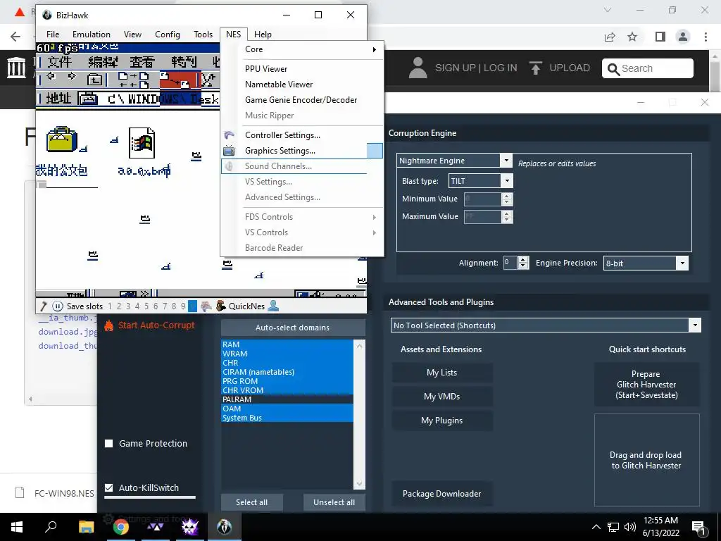This screenshot has width=721, height=541.
Task: Click the Start Auto-Corrupt flame button
Action: click(150, 325)
